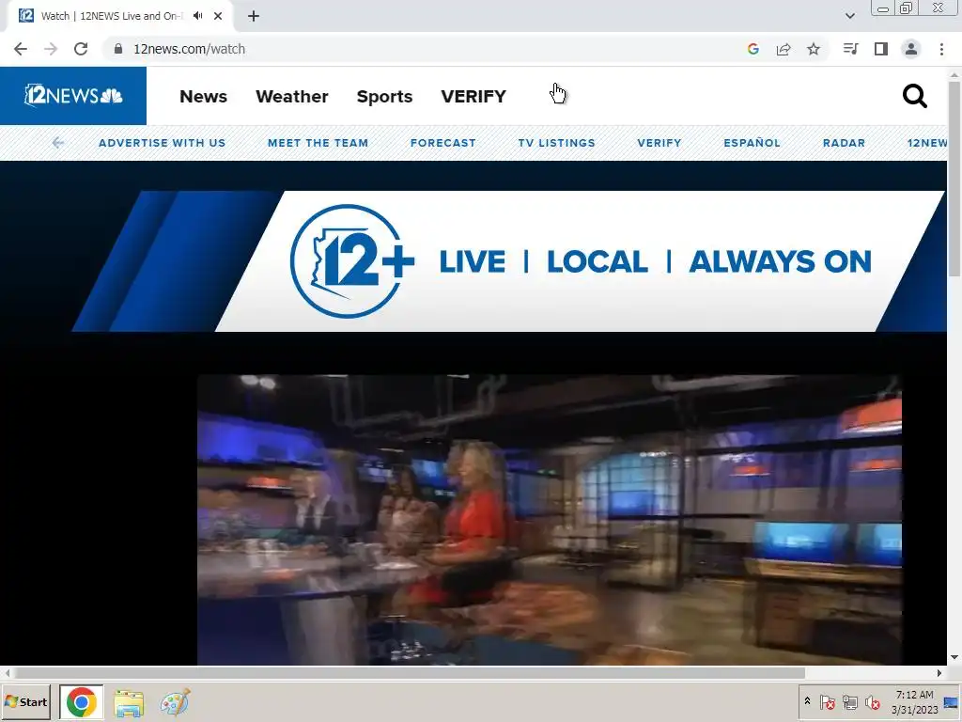This screenshot has width=962, height=722.
Task: Mute tab via speaker icon
Action: (x=197, y=16)
